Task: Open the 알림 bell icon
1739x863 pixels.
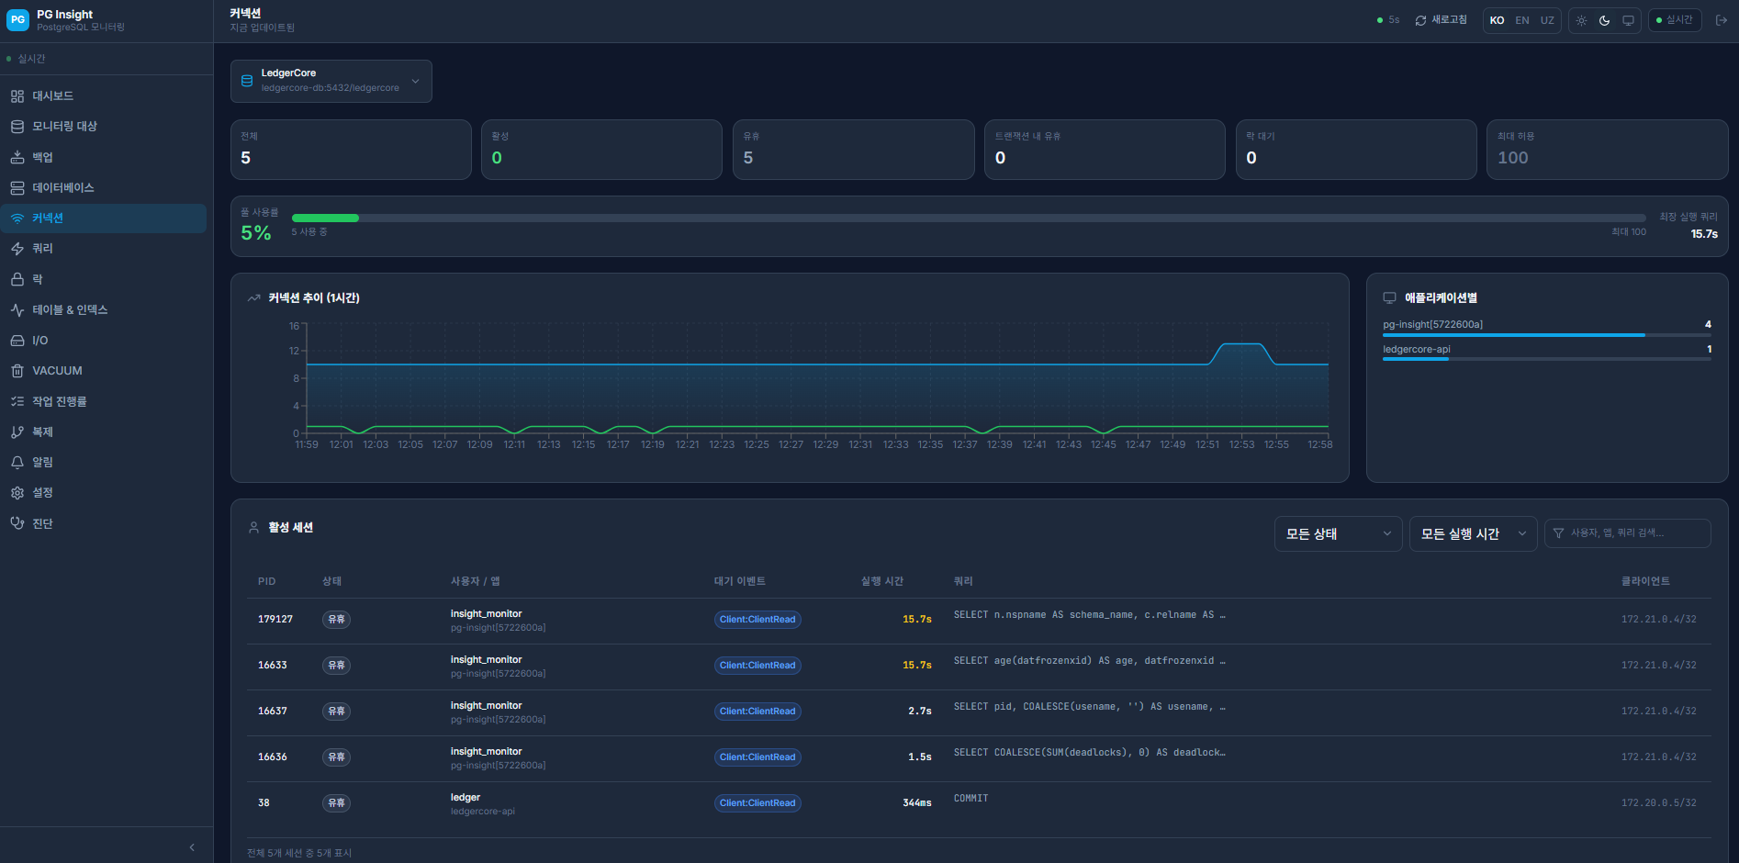Action: [17, 463]
